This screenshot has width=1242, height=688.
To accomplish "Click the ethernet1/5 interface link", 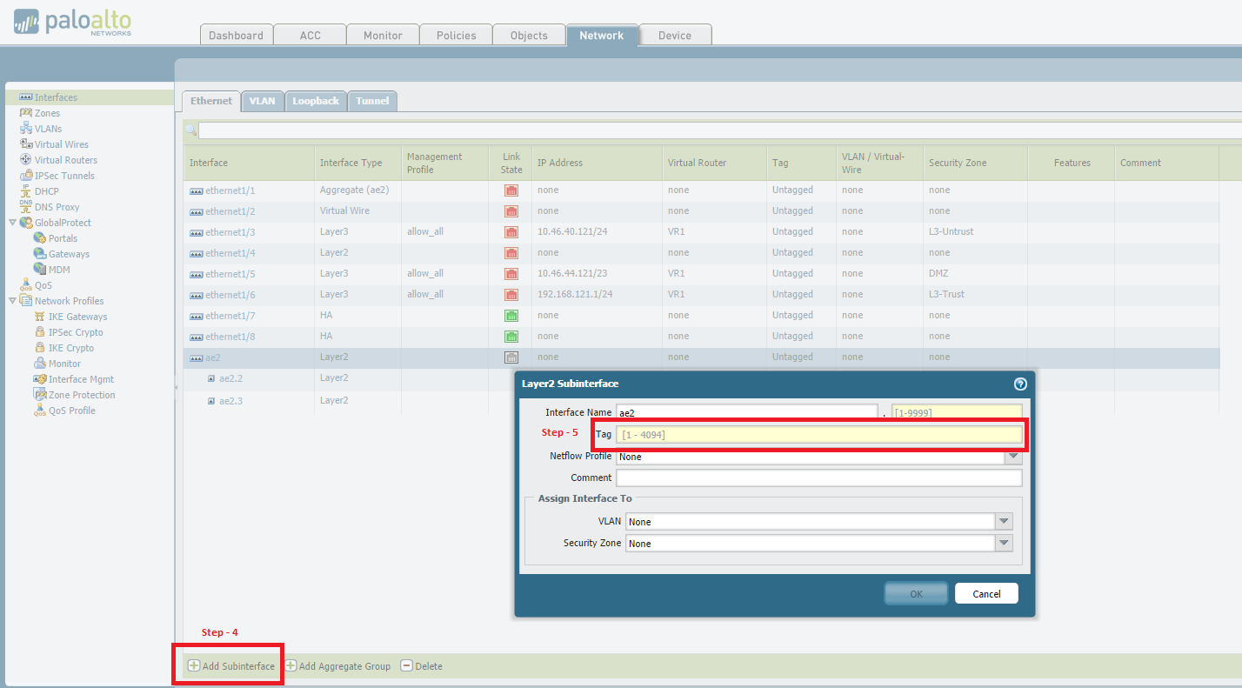I will click(230, 274).
